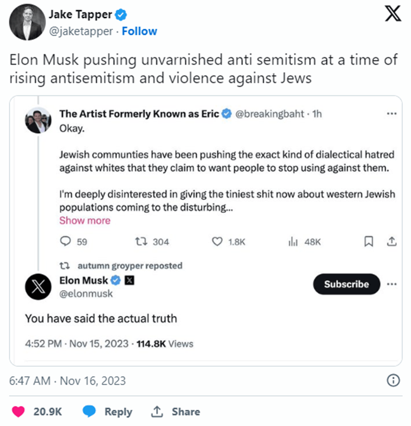Open Jake Tapper's profile photo
The height and width of the screenshot is (426, 411).
(26, 23)
